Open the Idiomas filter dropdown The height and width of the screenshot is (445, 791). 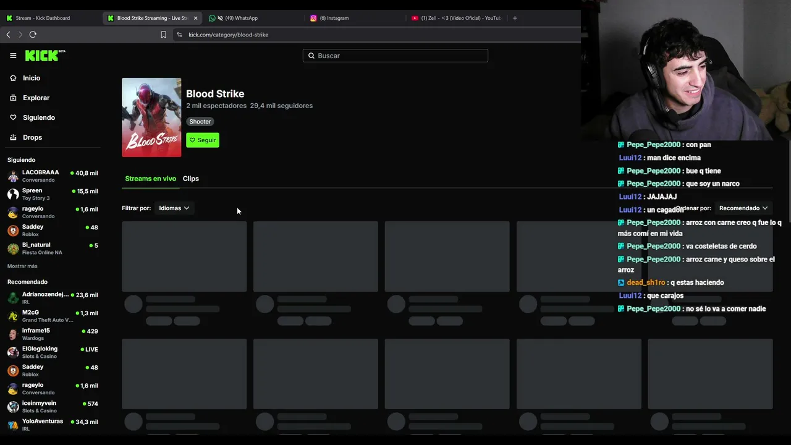(174, 208)
